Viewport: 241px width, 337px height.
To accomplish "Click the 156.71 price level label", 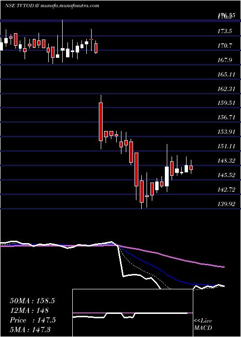I will [x=226, y=117].
